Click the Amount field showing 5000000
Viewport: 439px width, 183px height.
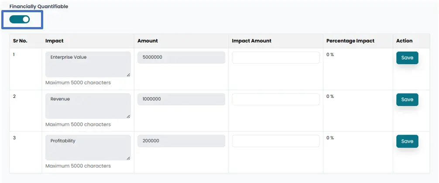point(181,58)
